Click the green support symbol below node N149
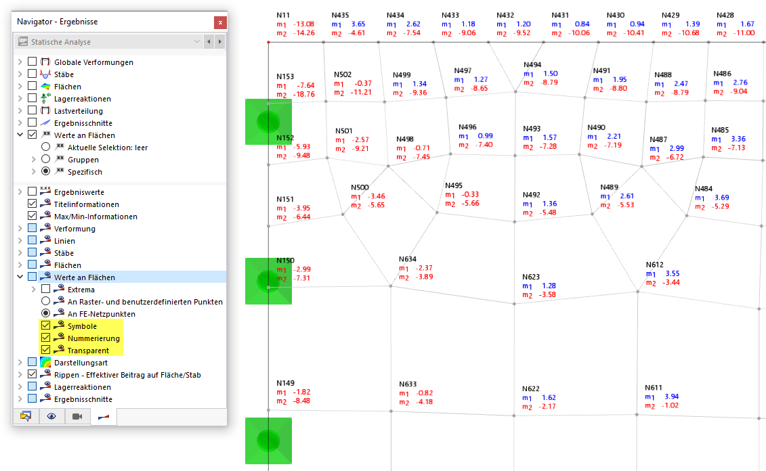Viewport: 766px width, 471px height. click(x=268, y=441)
